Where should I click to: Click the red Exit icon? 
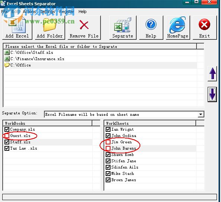pyautogui.click(x=204, y=25)
